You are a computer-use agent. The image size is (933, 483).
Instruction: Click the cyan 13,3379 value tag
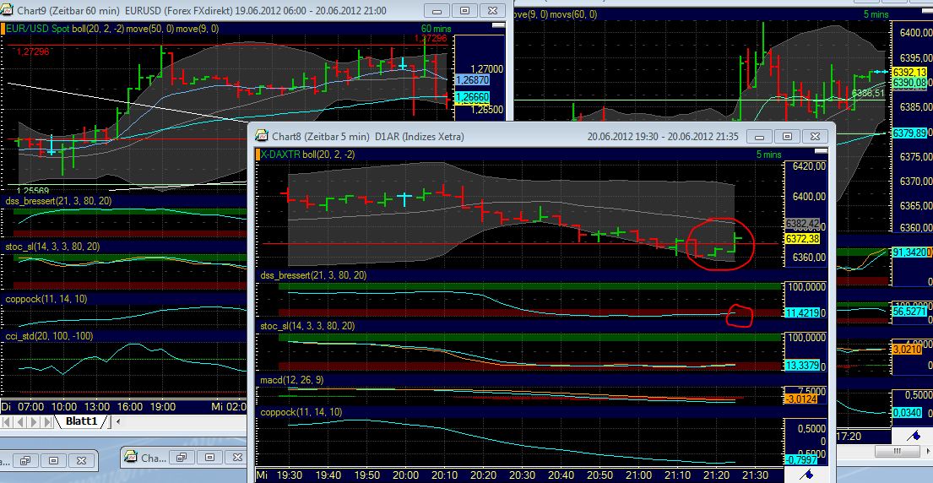pyautogui.click(x=803, y=365)
